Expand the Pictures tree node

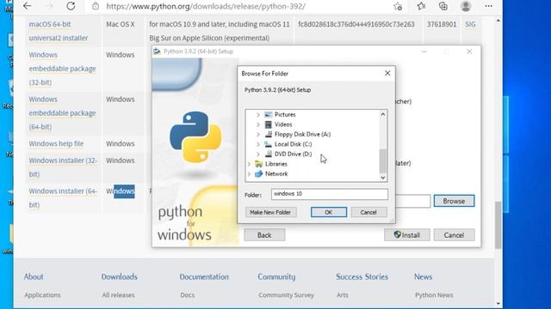pos(258,114)
